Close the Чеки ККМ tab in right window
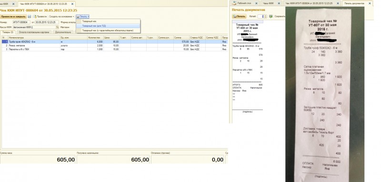The width and height of the screenshot is (381, 182). click(x=279, y=3)
